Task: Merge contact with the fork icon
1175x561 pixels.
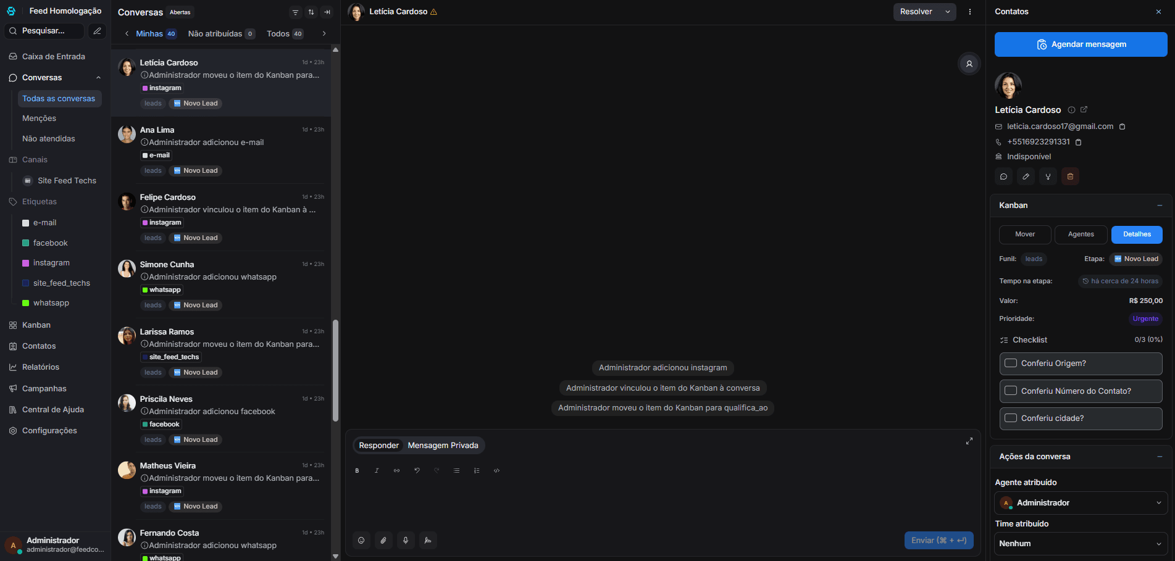Action: (1048, 177)
